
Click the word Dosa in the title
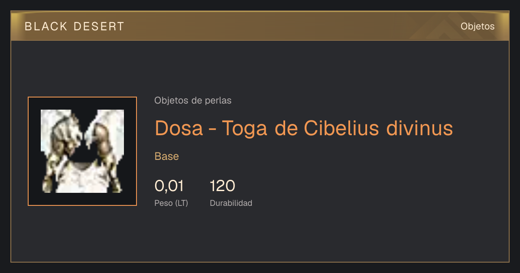179,128
